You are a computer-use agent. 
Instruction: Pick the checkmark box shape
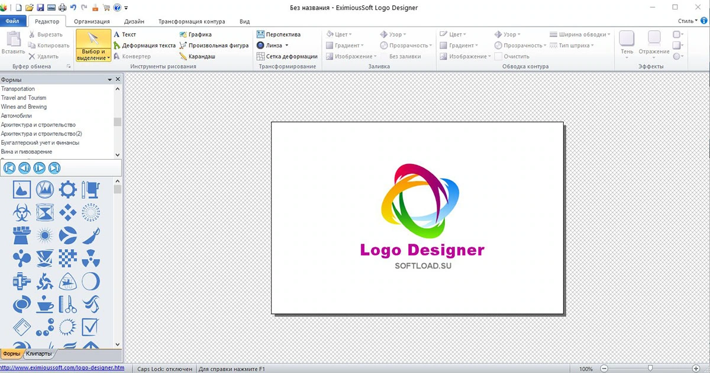click(x=91, y=326)
